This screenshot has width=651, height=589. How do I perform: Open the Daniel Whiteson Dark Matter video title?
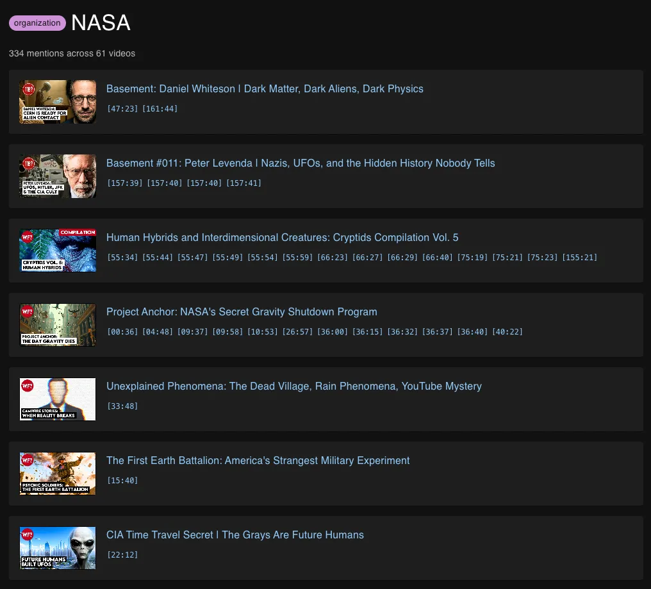coord(265,89)
